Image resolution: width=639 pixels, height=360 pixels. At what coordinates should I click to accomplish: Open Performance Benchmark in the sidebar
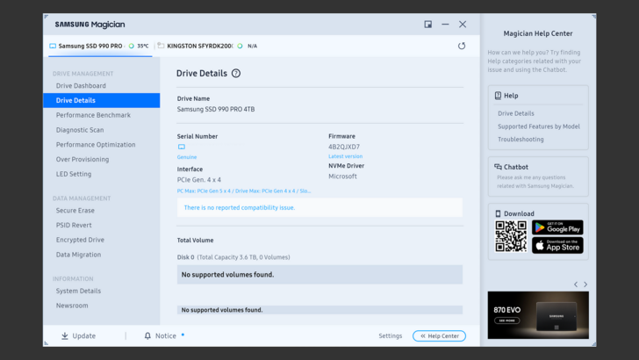pos(93,115)
